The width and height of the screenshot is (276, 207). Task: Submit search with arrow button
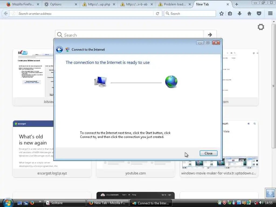tap(210, 35)
